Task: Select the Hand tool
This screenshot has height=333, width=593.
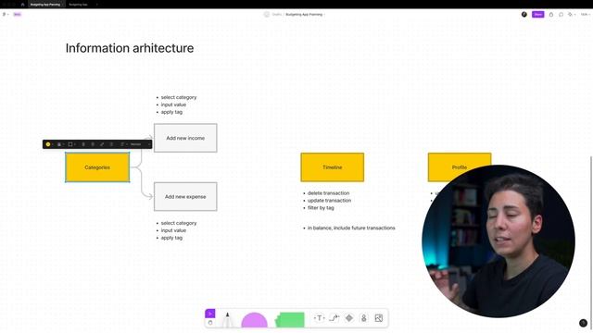Action: click(210, 323)
